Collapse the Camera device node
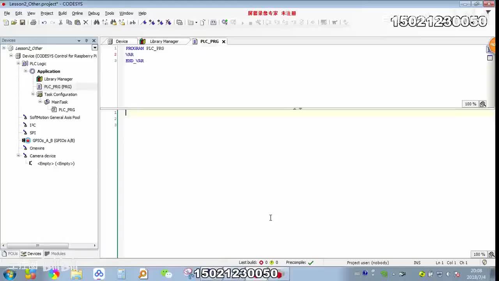The image size is (499, 281). [18, 155]
